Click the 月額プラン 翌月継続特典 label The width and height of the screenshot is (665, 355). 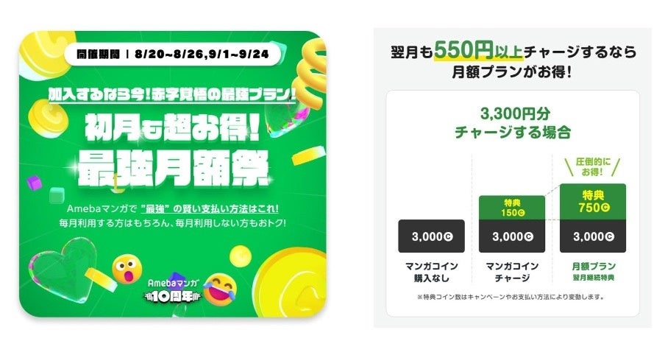click(592, 270)
